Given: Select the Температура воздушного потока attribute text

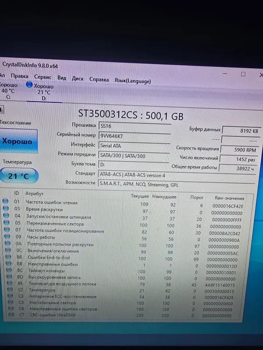Looking at the screenshot, I should [x=62, y=283].
